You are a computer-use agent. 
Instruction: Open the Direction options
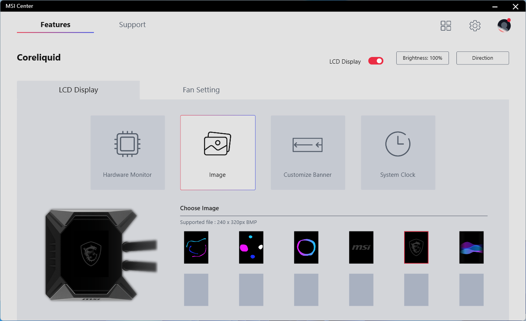[x=482, y=58]
